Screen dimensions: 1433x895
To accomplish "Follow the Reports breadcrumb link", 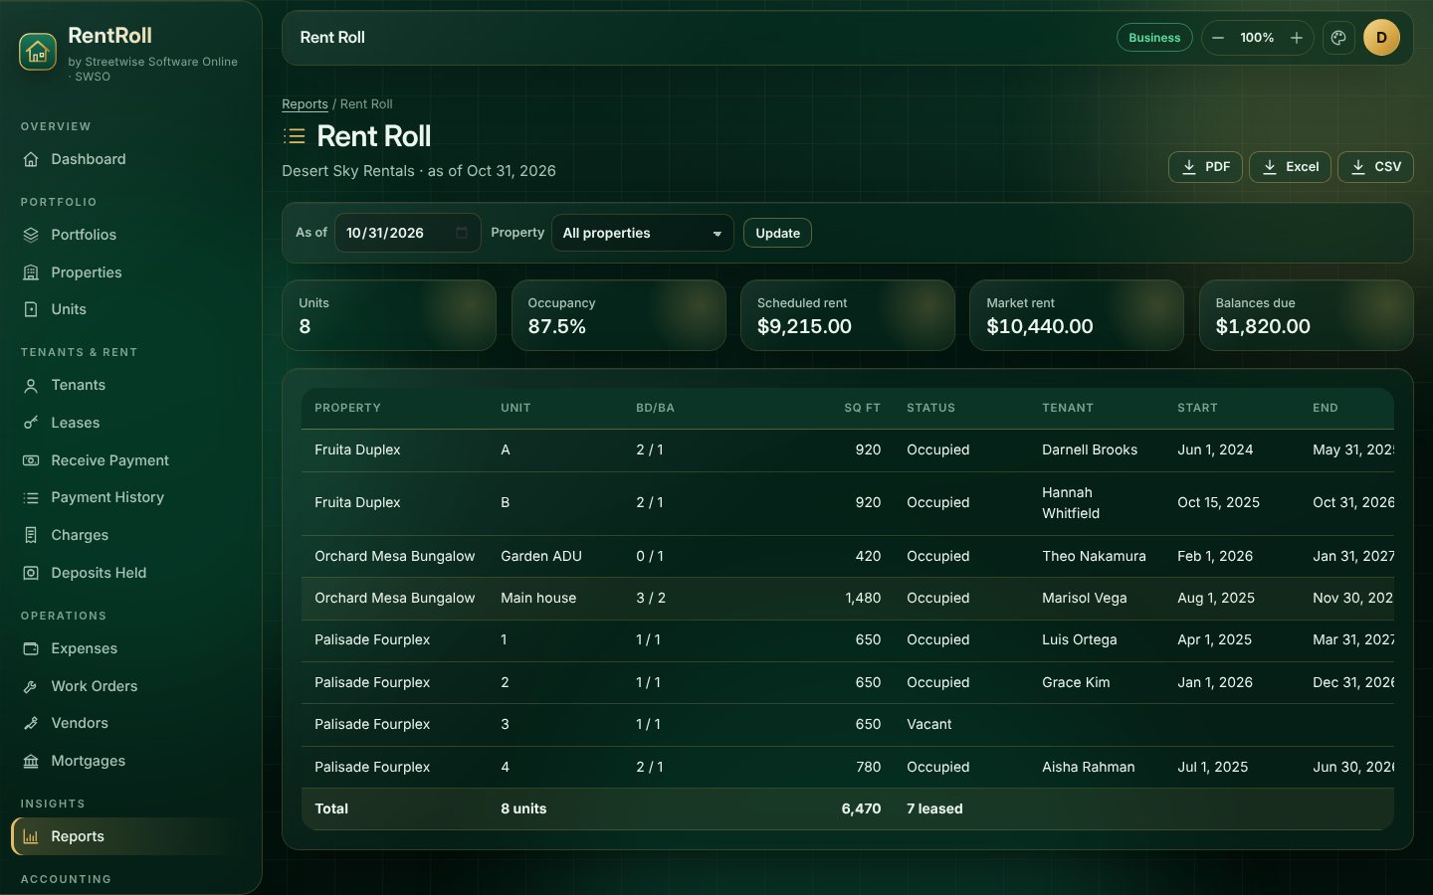I will tap(305, 104).
